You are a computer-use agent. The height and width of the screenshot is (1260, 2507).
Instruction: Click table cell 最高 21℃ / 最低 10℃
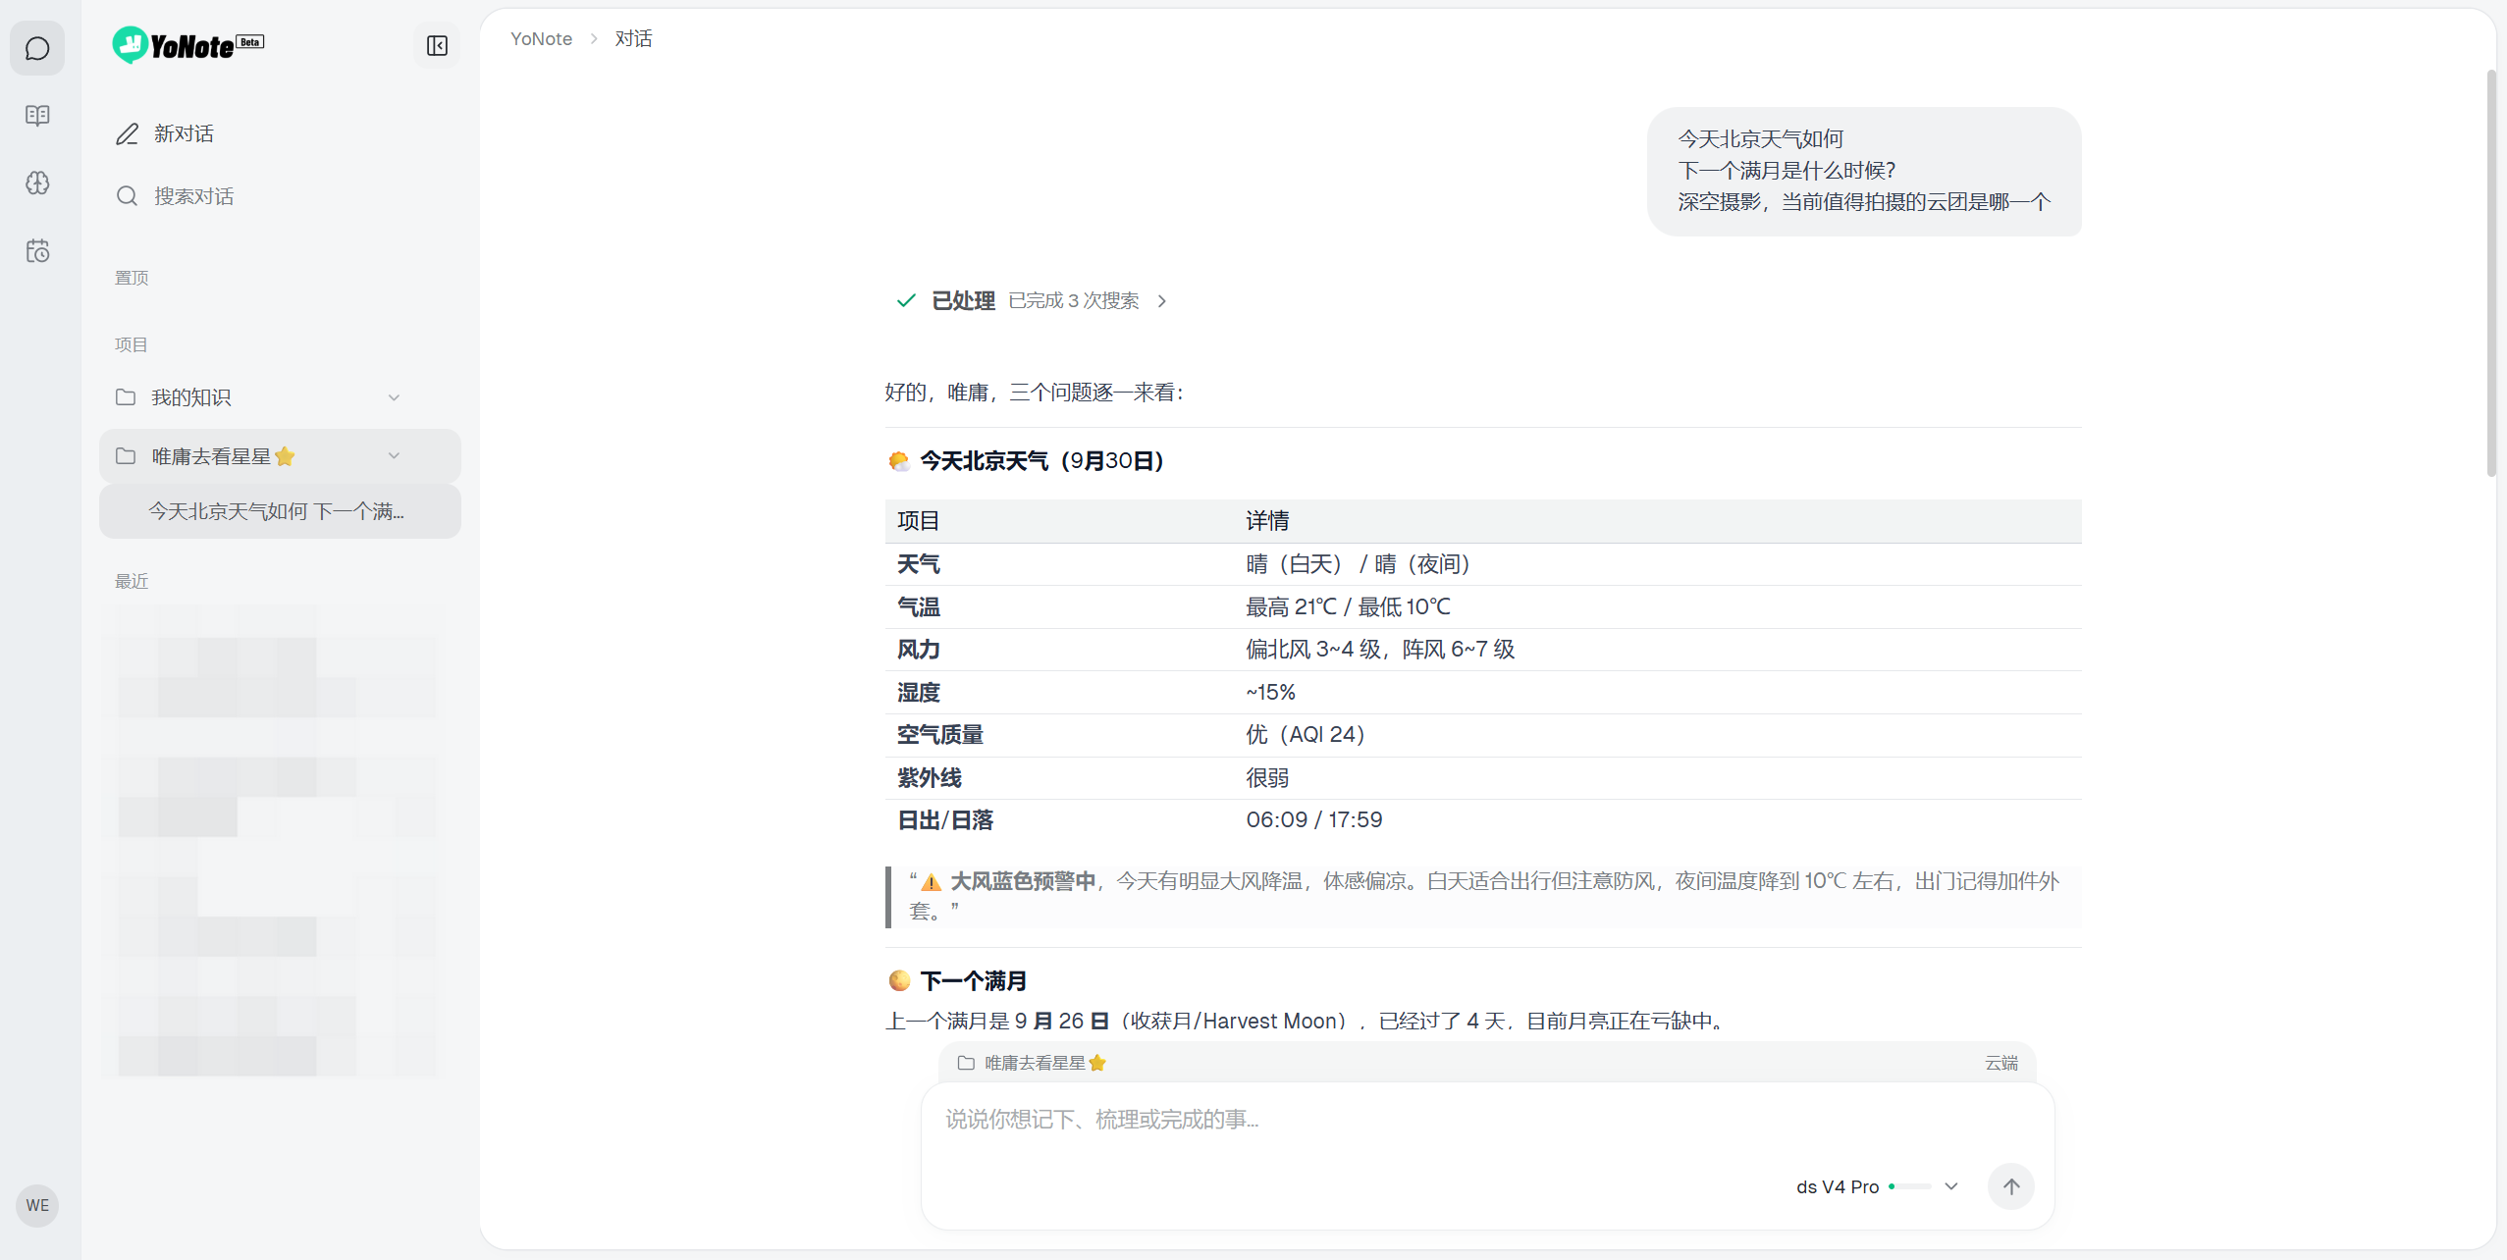click(x=1348, y=607)
